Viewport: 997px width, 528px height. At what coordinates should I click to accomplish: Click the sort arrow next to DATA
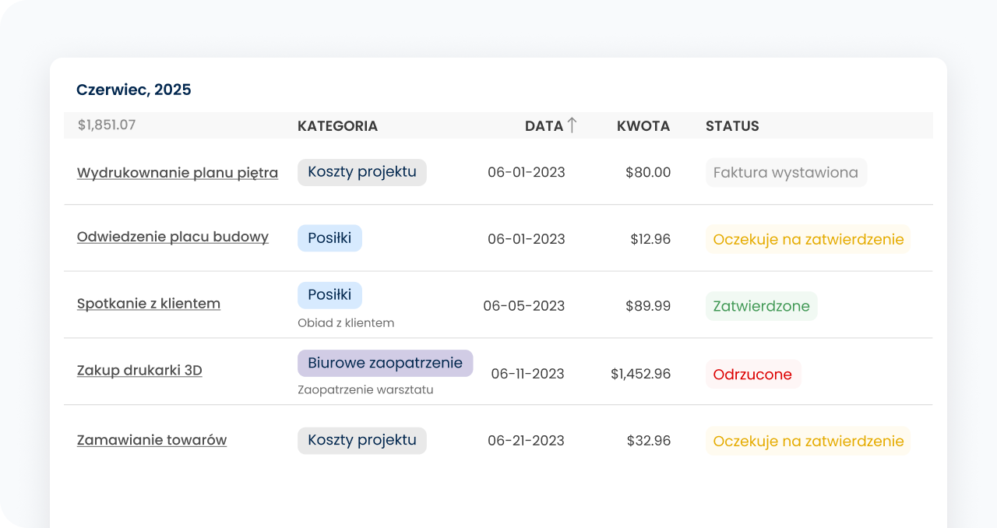pos(572,125)
